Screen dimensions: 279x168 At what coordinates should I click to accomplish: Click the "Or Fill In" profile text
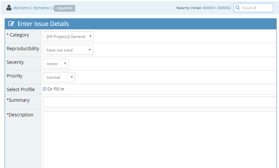click(56, 89)
